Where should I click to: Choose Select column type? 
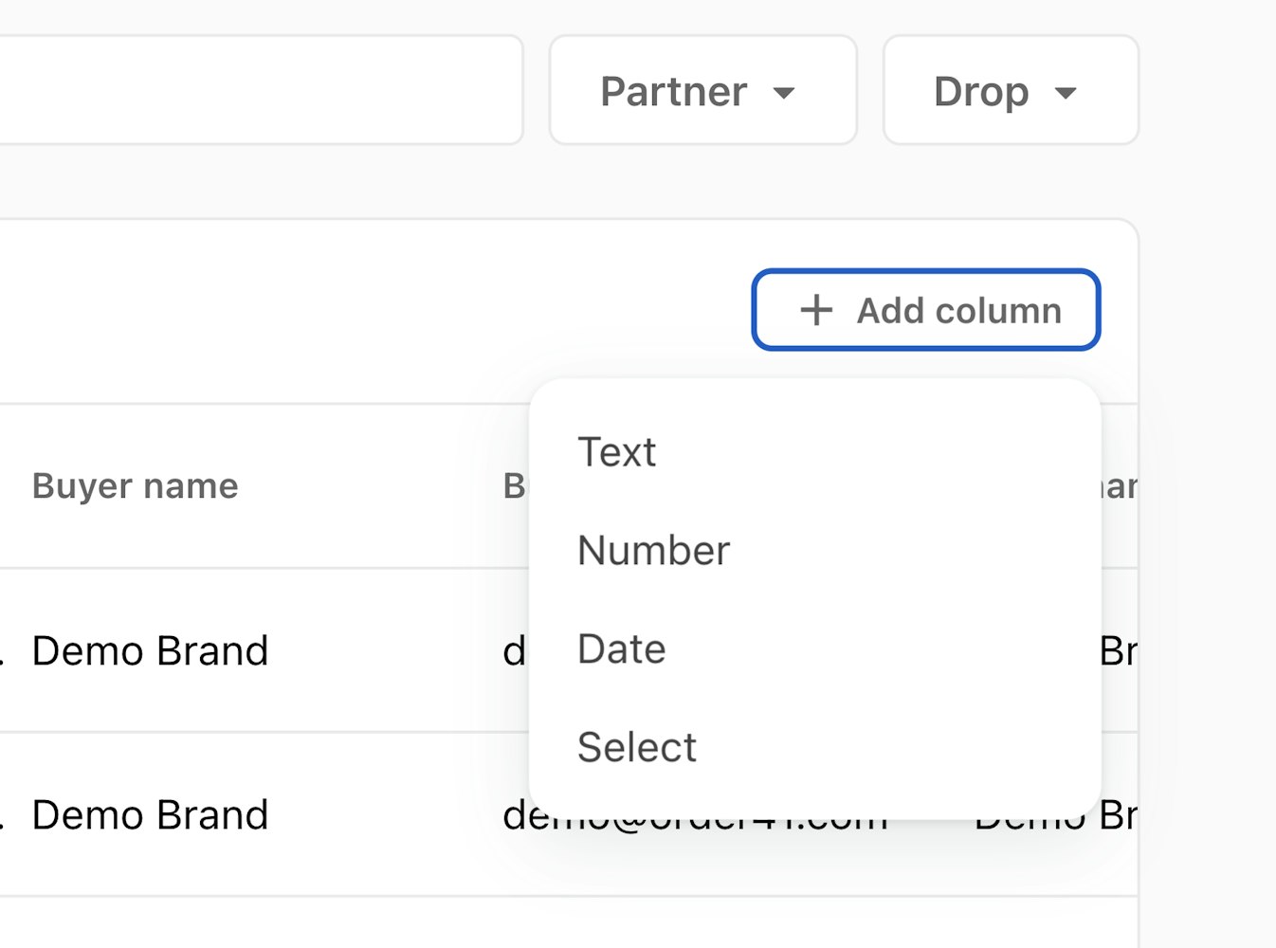(815, 748)
